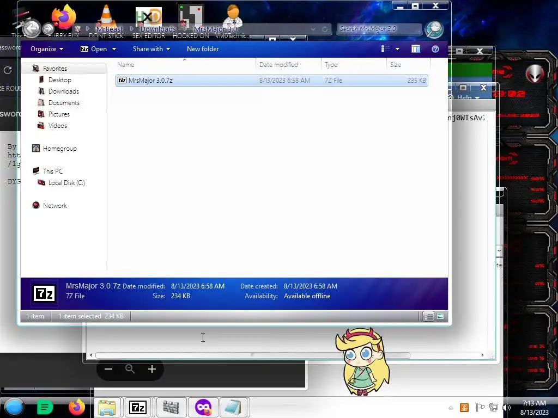Sort by the Type column header

point(353,65)
